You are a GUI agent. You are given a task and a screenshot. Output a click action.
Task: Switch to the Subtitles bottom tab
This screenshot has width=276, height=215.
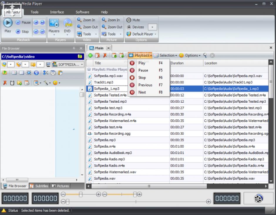(39, 186)
